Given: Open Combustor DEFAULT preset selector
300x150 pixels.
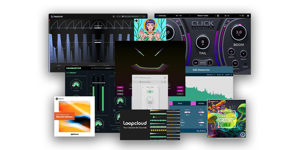Looking at the screenshot, I should pyautogui.click(x=104, y=68).
